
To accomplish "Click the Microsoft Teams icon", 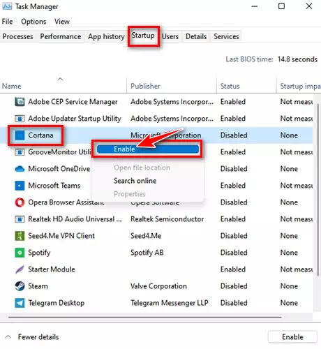I will [20, 186].
